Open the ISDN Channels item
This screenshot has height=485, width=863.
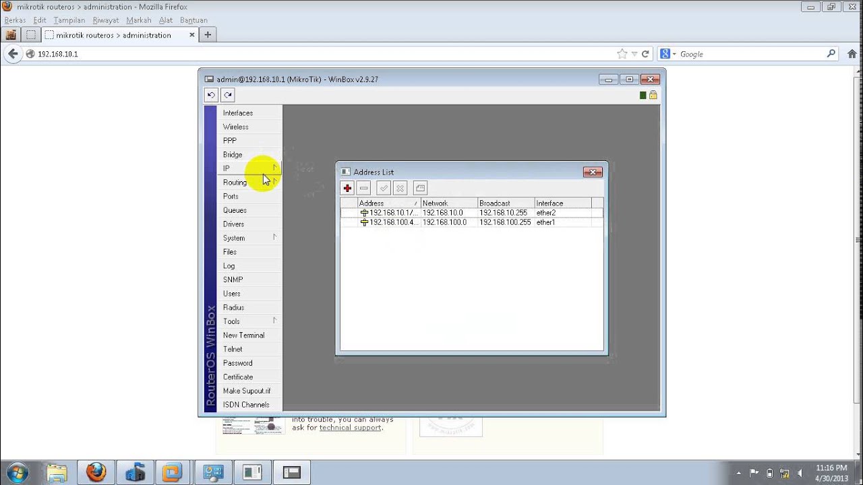249,405
